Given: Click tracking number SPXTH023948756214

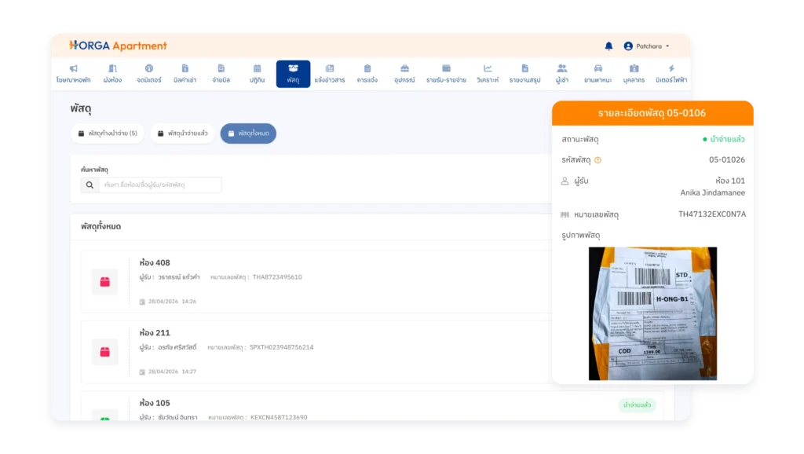Looking at the screenshot, I should [x=282, y=347].
